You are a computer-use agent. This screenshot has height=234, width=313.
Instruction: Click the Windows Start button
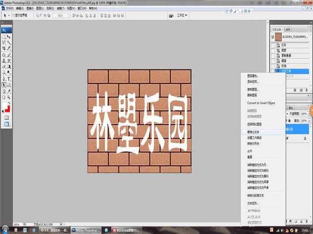point(6,229)
